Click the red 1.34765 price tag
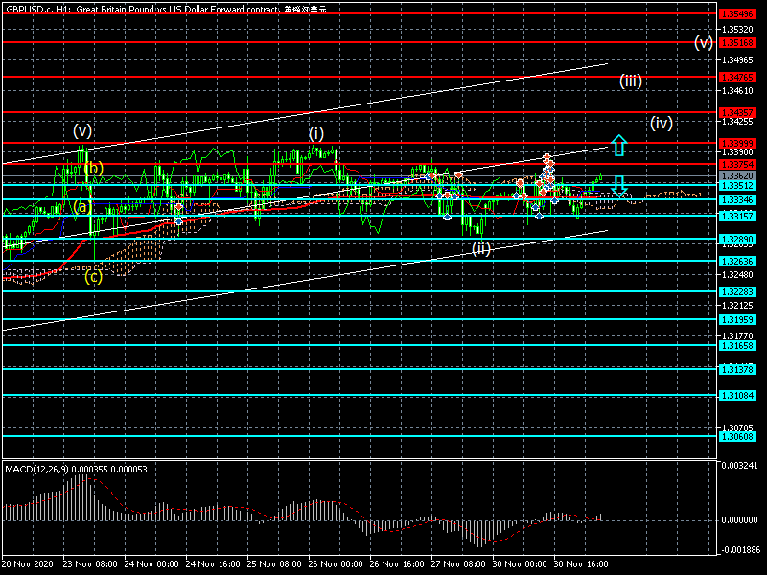767x575 pixels. [737, 78]
